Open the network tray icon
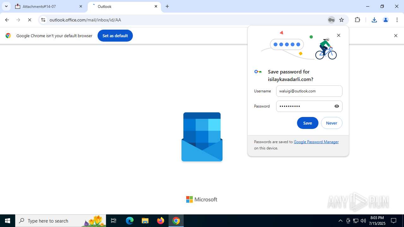This screenshot has height=227, width=404. (356, 221)
